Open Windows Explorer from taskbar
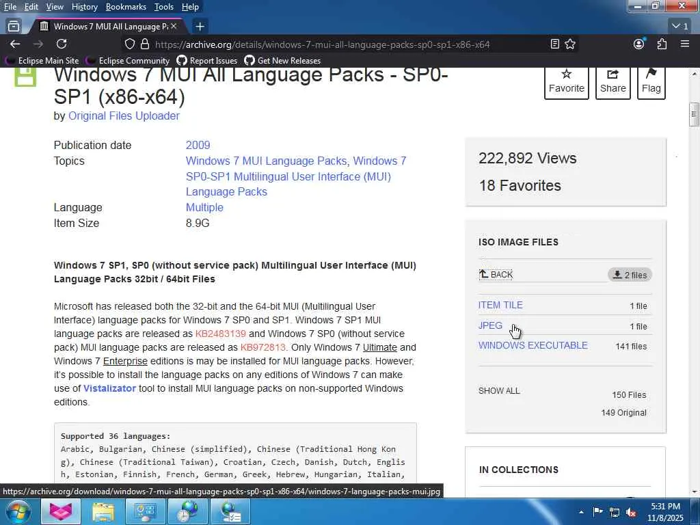 [x=103, y=511]
